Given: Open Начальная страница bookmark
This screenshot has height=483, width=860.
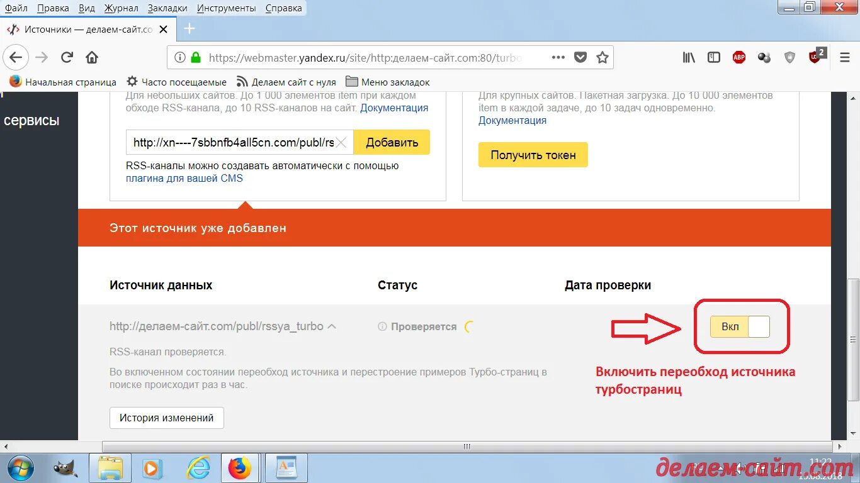Looking at the screenshot, I should [63, 82].
